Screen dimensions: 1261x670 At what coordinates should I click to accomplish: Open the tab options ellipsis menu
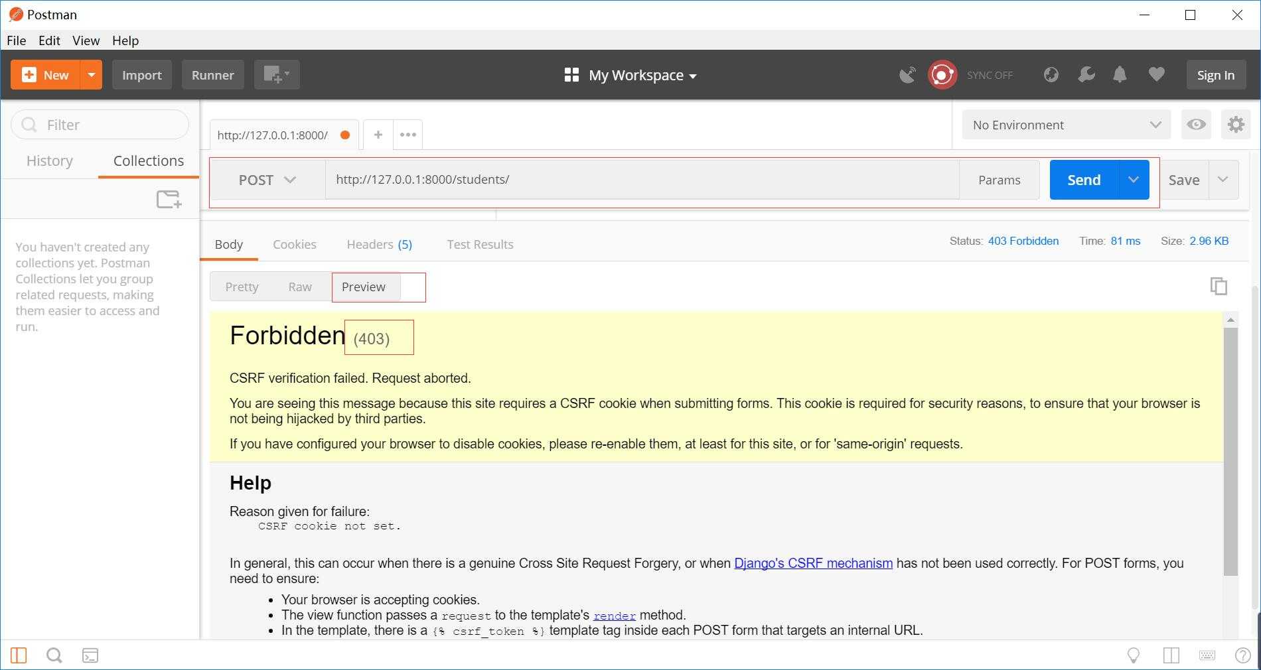click(408, 135)
